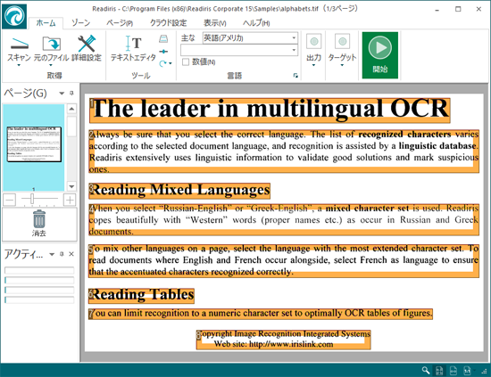The height and width of the screenshot is (377, 491).
Task: Select zone 2 'Always be sure' paragraph
Action: click(x=284, y=152)
